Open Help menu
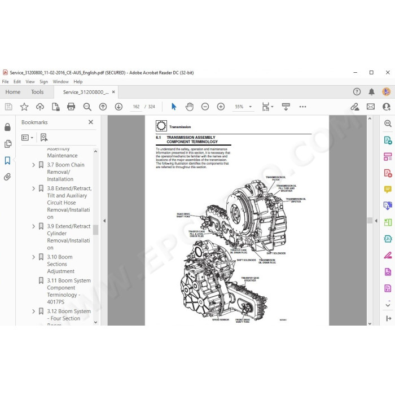 pos(78,82)
